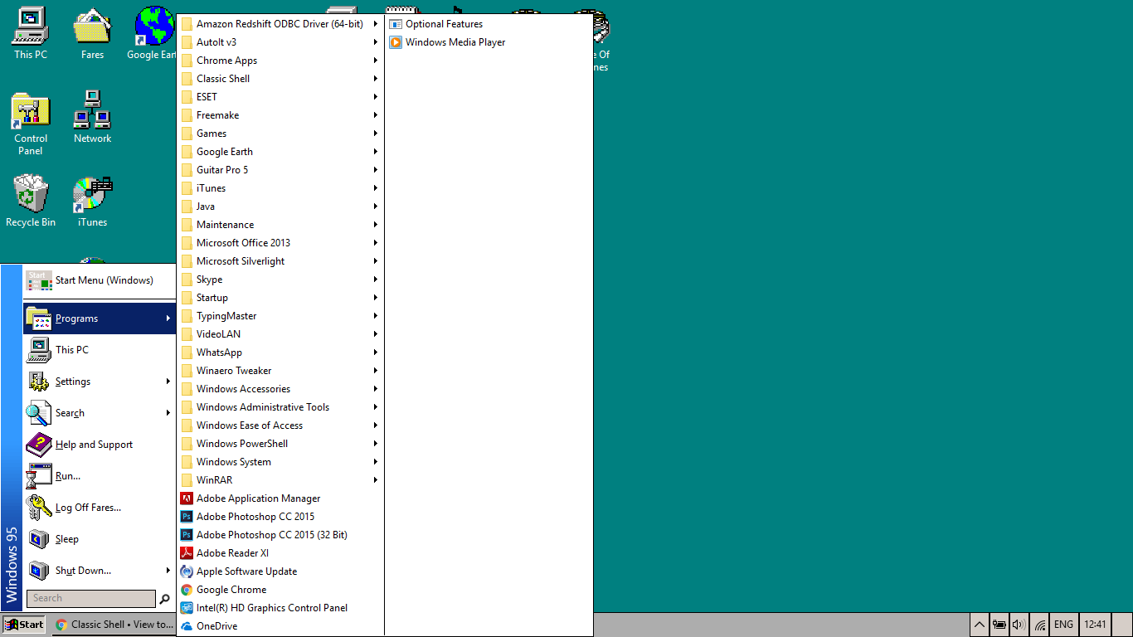Viewport: 1133px width, 637px height.
Task: Switch to Classic Shell Chrome taskbar button
Action: click(x=114, y=625)
